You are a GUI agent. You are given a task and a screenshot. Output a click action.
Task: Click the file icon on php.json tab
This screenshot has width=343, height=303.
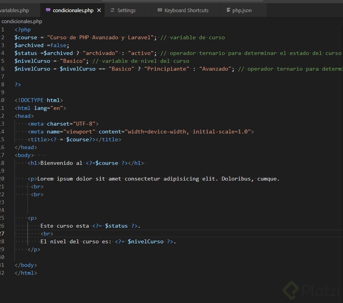[x=228, y=10]
